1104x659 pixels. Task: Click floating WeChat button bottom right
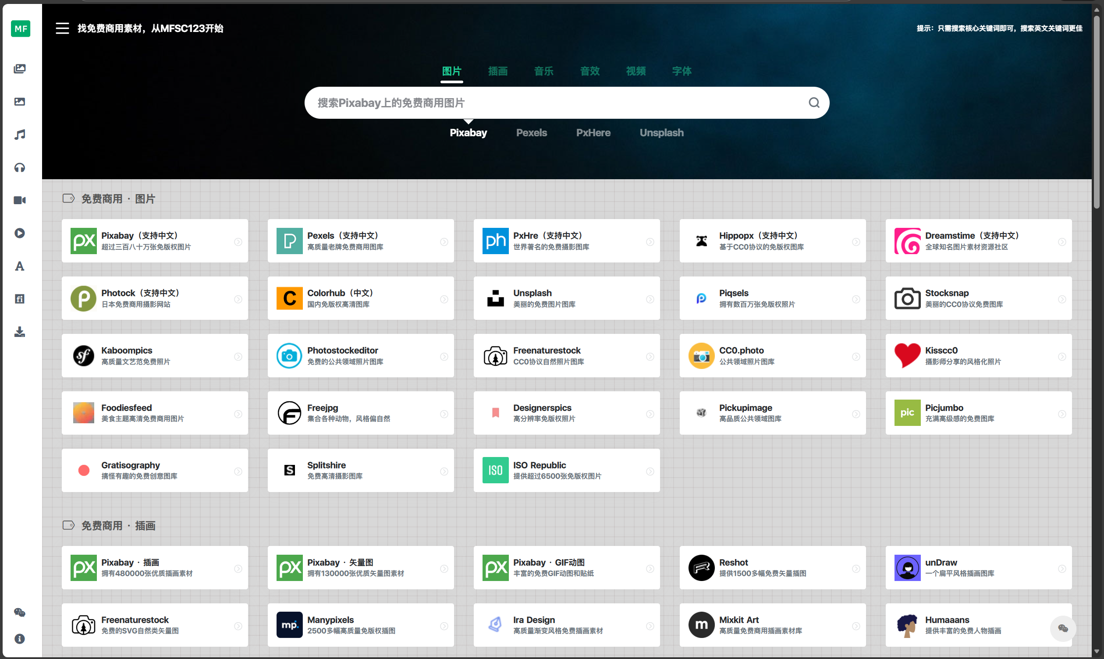1063,628
